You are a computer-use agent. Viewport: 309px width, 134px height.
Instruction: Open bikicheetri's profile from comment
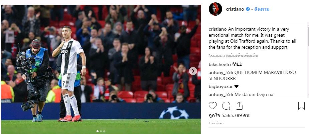[x=219, y=65]
